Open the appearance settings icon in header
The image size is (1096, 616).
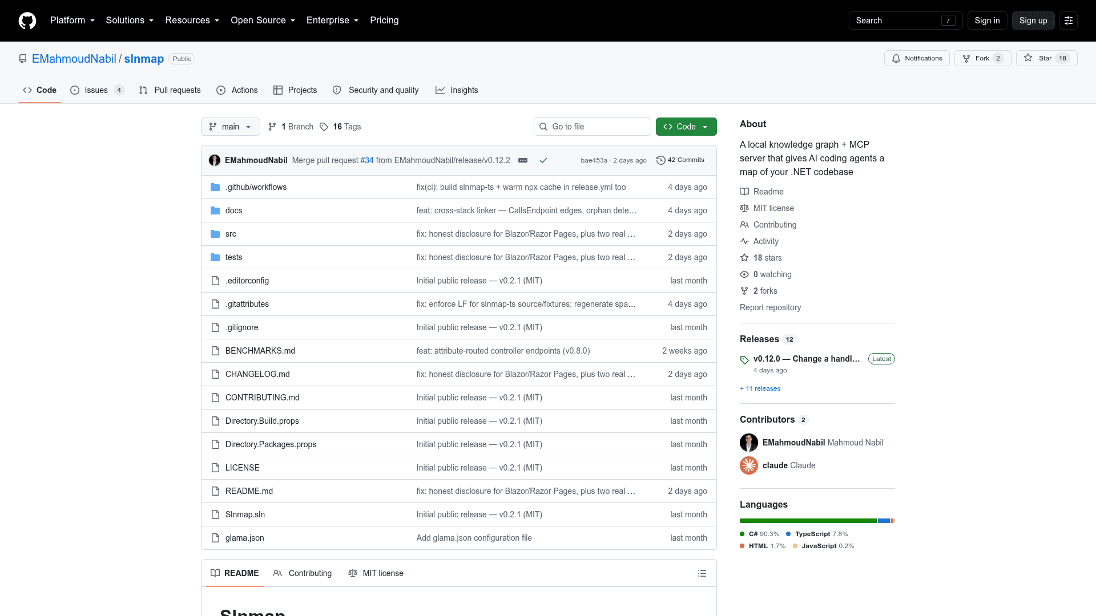coord(1069,21)
